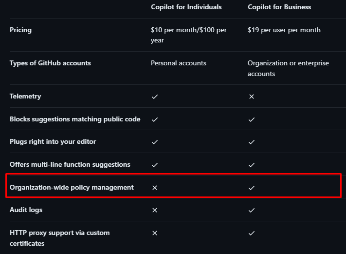346x254 pixels.
Task: Click the Individuals checkmark for blocking public code suggestions
Action: coord(154,119)
